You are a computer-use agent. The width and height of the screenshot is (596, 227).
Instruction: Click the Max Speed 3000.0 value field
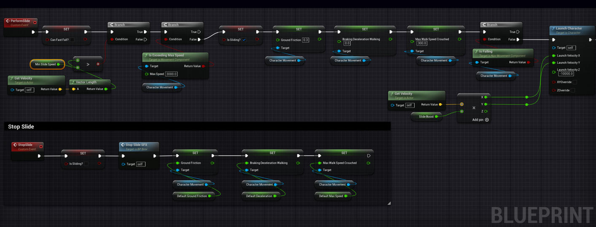171,74
